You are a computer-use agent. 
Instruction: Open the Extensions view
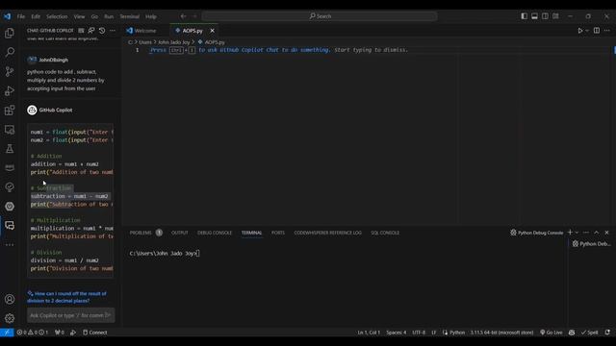coord(10,111)
